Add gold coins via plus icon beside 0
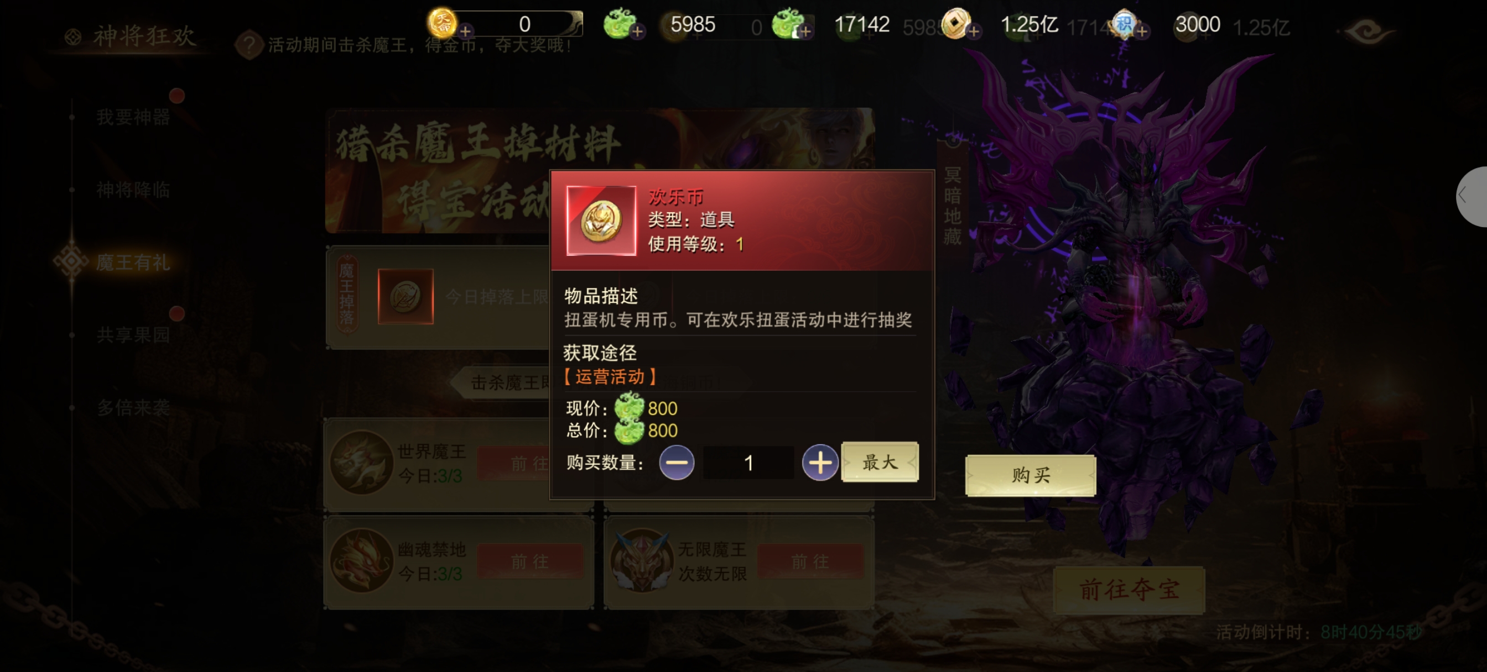This screenshot has width=1487, height=672. click(x=465, y=31)
